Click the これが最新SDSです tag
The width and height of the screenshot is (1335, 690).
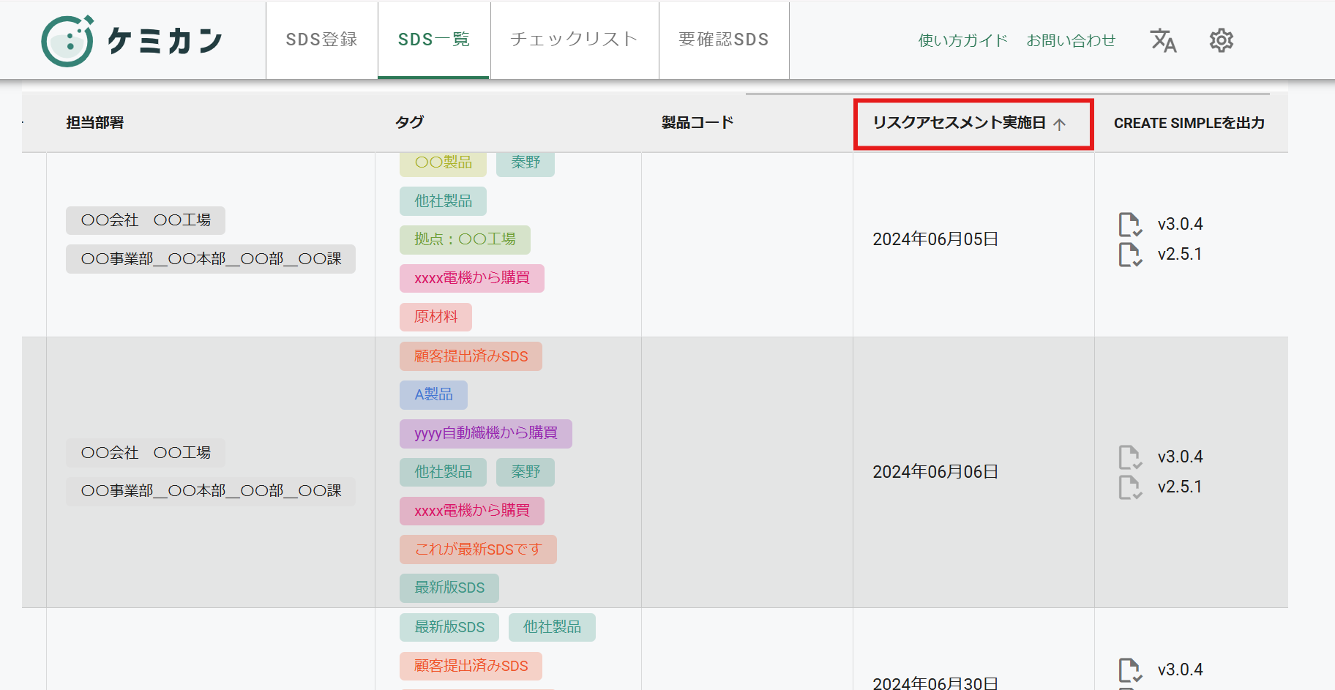pos(478,550)
